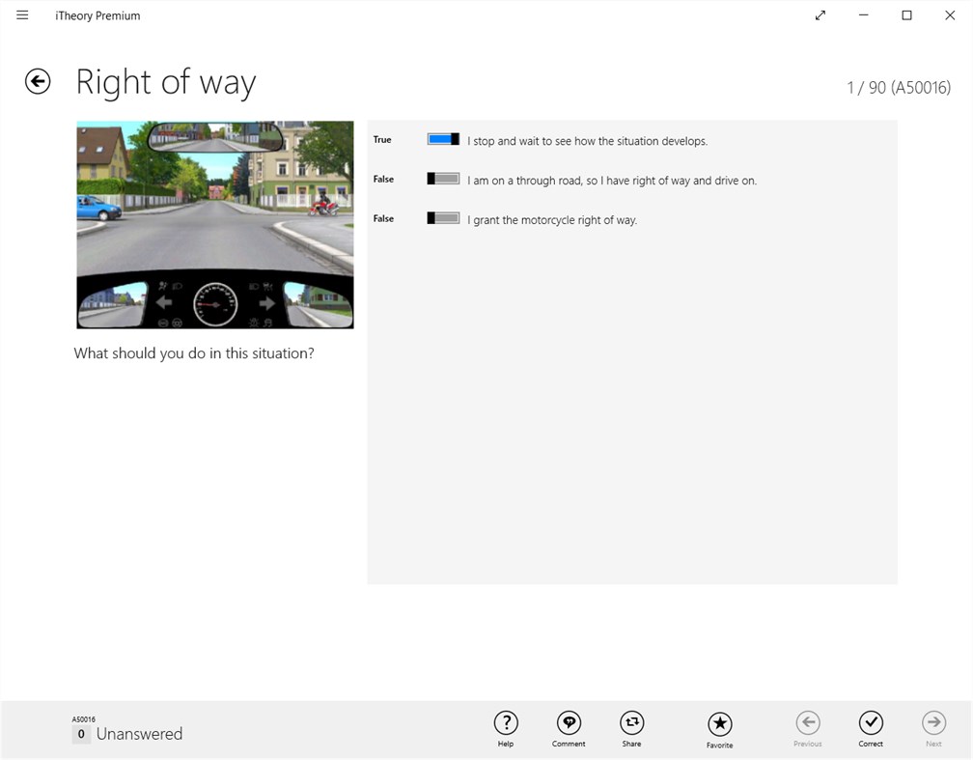
Task: Click the '0' answer count badge
Action: tap(81, 735)
